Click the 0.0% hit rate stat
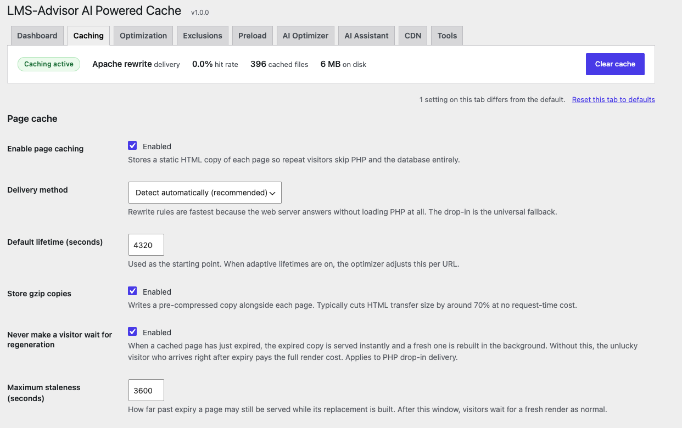682x428 pixels. 215,64
